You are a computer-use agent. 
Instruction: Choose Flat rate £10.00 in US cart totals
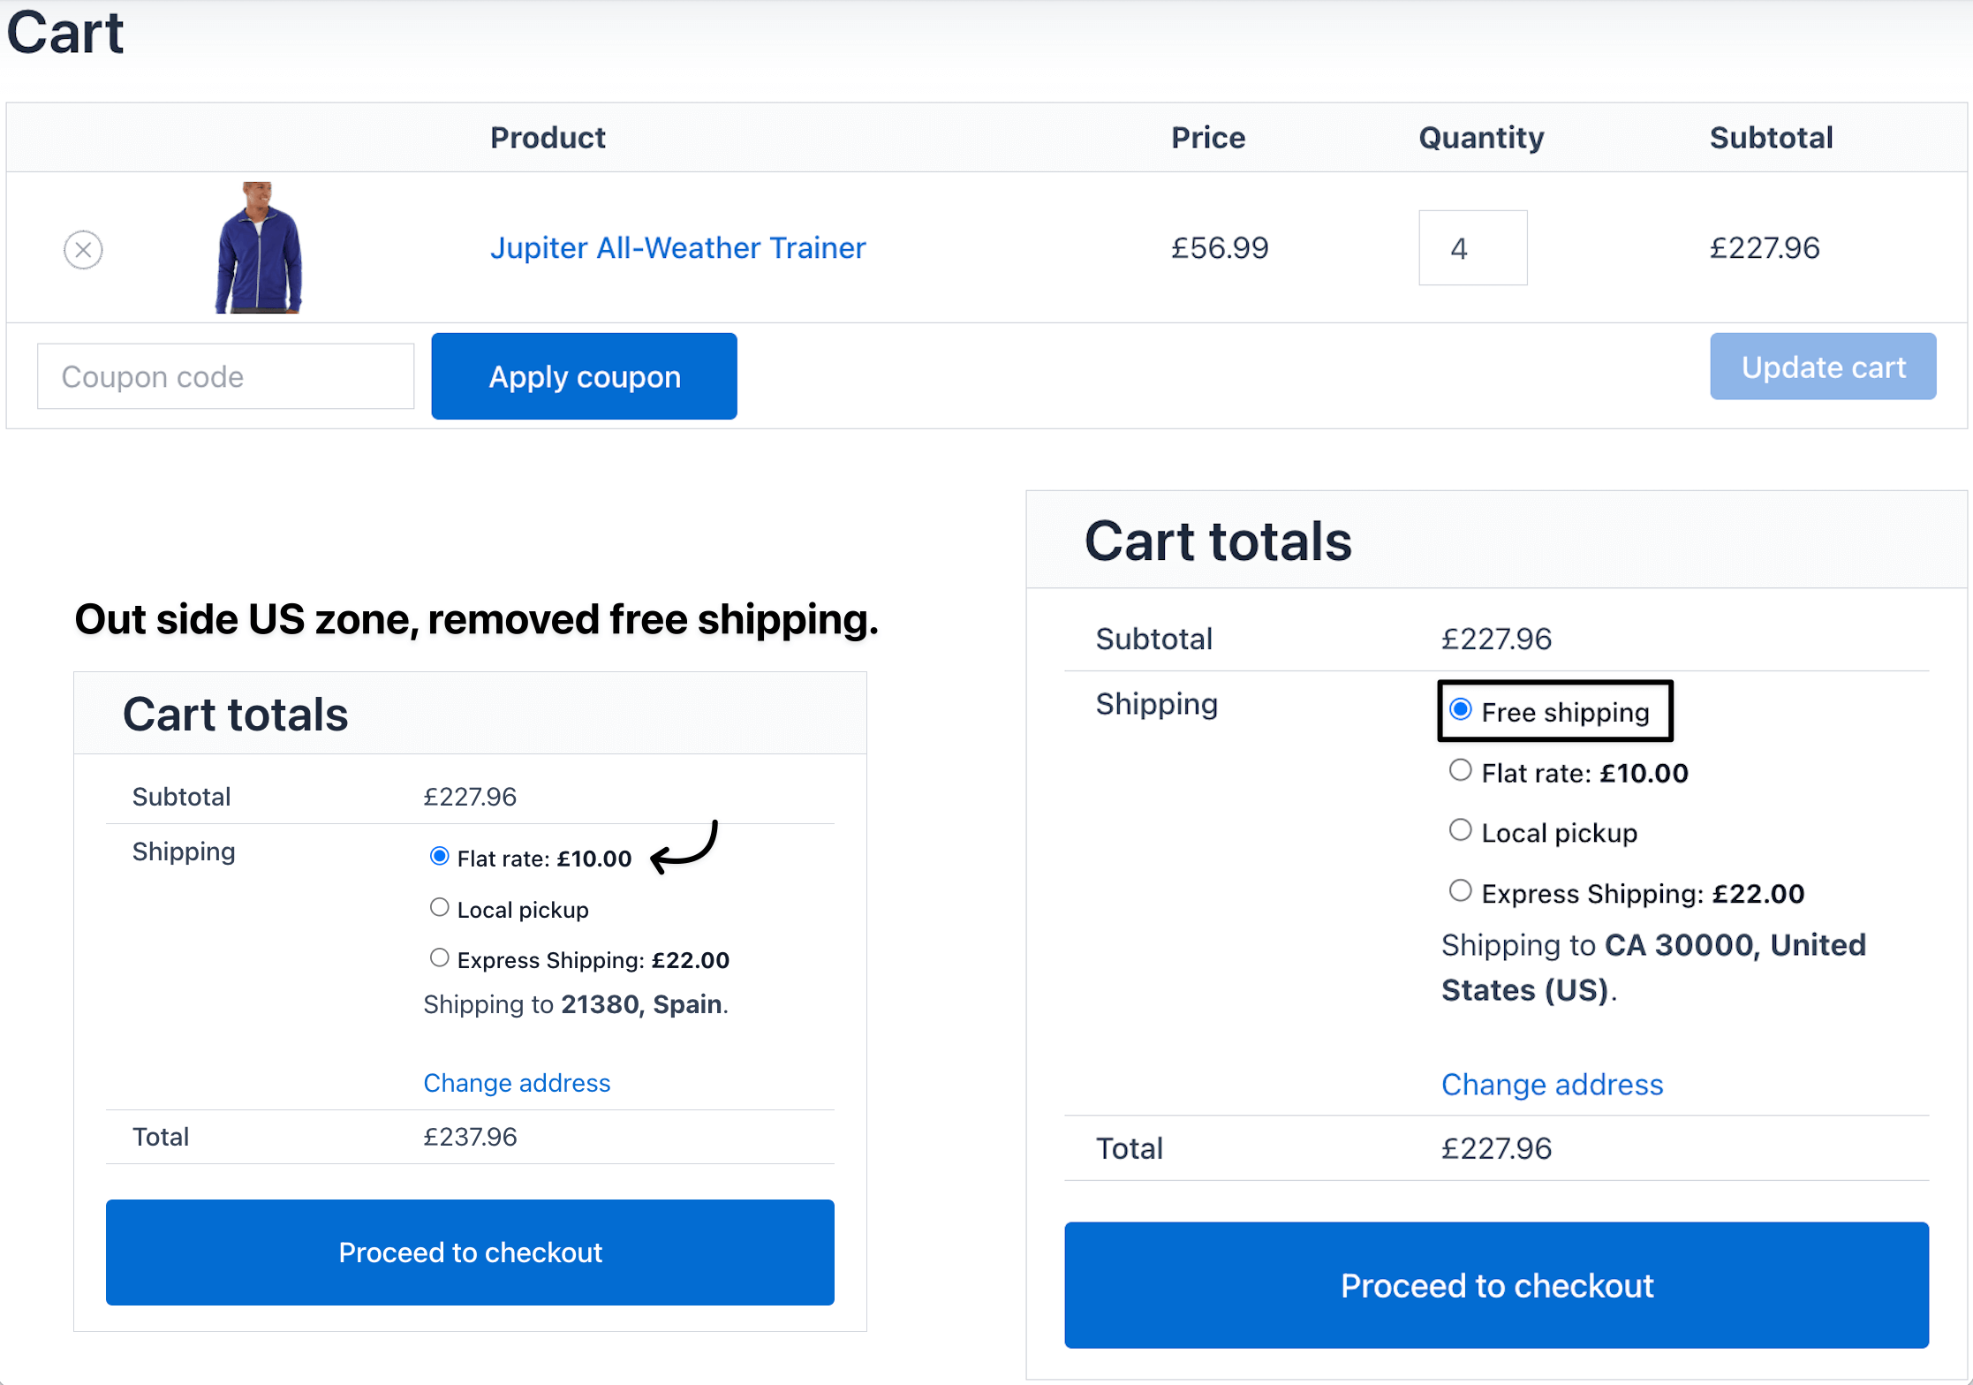coord(1461,771)
